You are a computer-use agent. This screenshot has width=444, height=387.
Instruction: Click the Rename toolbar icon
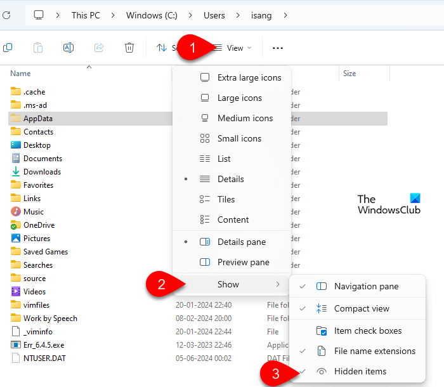coord(69,48)
